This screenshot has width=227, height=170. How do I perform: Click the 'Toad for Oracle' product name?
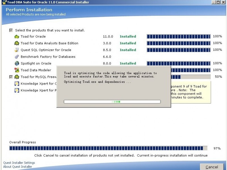coord(33,37)
